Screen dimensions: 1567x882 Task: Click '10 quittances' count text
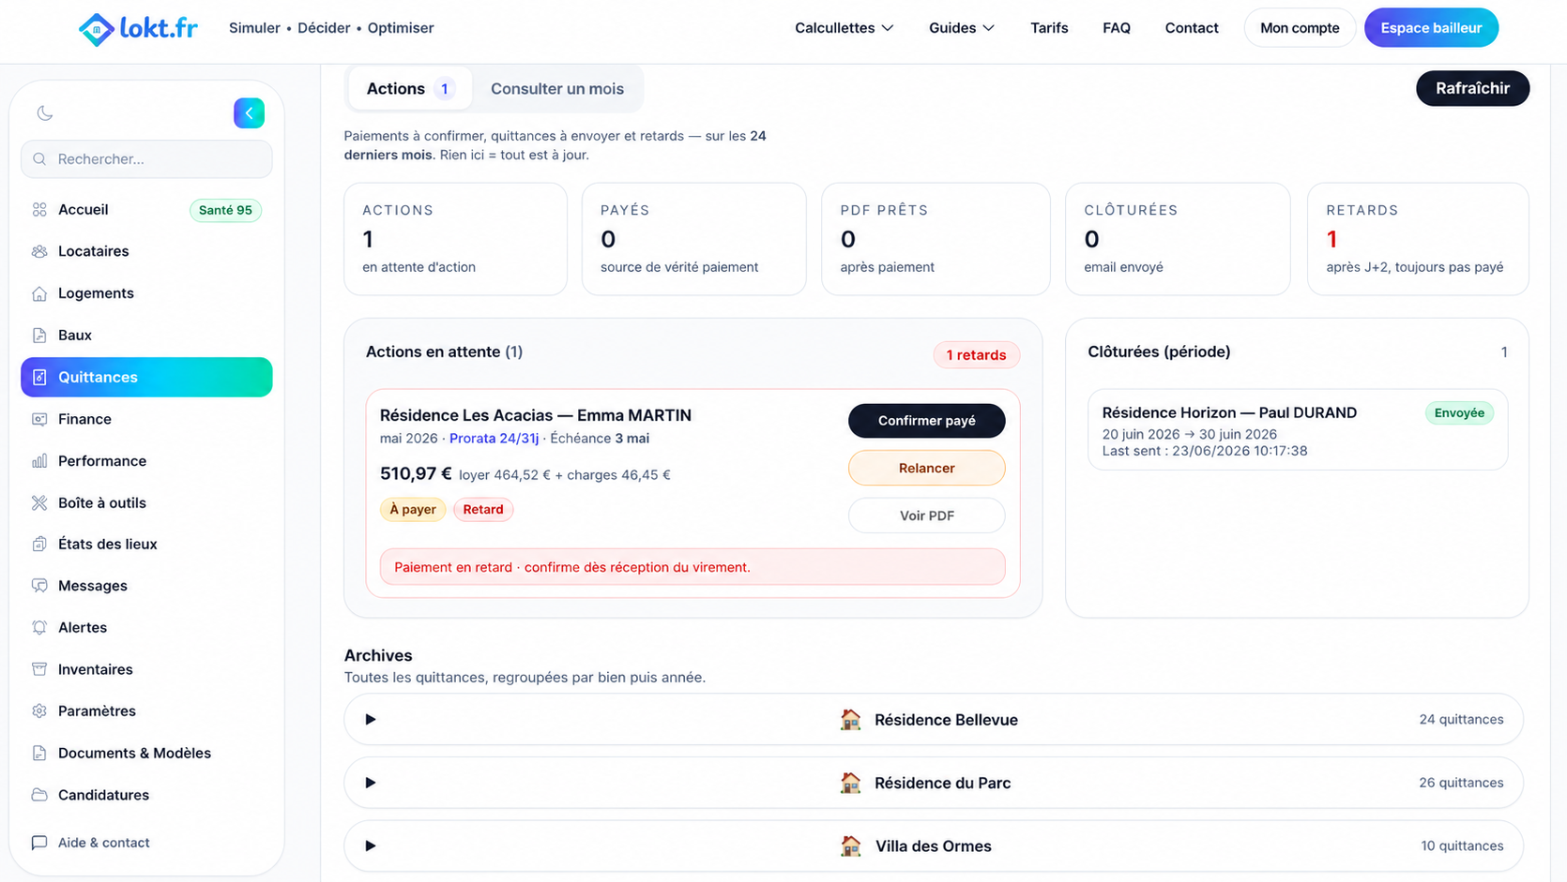click(1462, 846)
